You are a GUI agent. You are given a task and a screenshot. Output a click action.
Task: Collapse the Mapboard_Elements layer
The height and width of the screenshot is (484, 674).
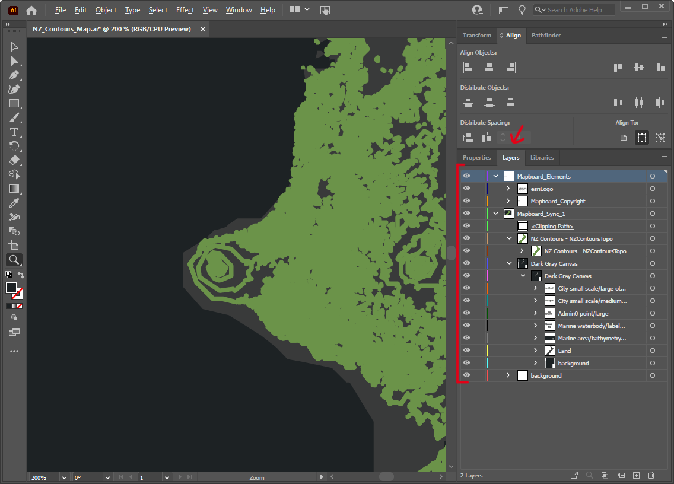click(x=495, y=176)
